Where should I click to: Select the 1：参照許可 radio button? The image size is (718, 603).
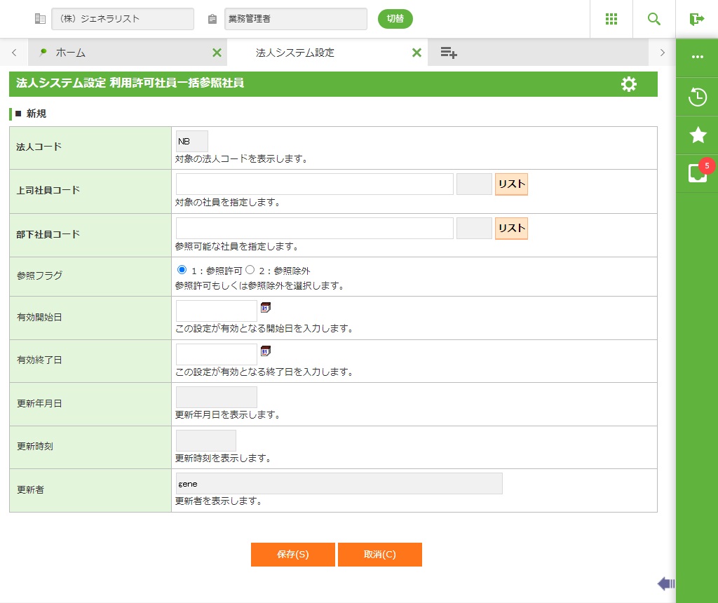pyautogui.click(x=182, y=269)
